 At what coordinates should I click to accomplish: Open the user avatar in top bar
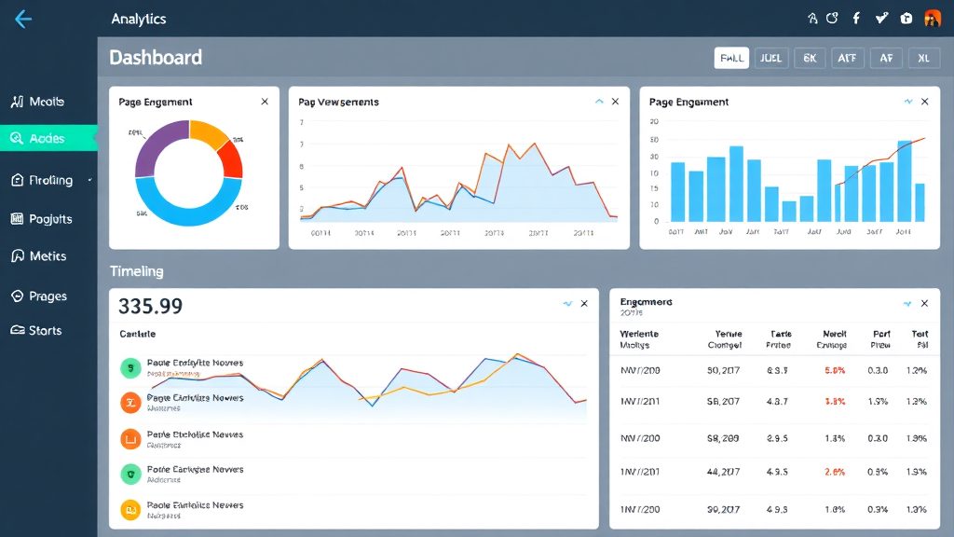tap(932, 19)
